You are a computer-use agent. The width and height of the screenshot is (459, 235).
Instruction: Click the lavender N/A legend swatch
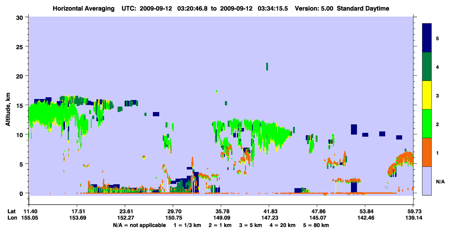point(427,181)
